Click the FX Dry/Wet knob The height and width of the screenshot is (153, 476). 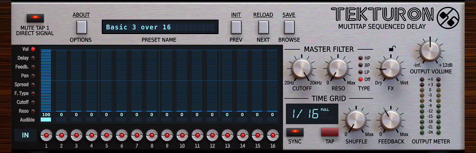click(391, 69)
